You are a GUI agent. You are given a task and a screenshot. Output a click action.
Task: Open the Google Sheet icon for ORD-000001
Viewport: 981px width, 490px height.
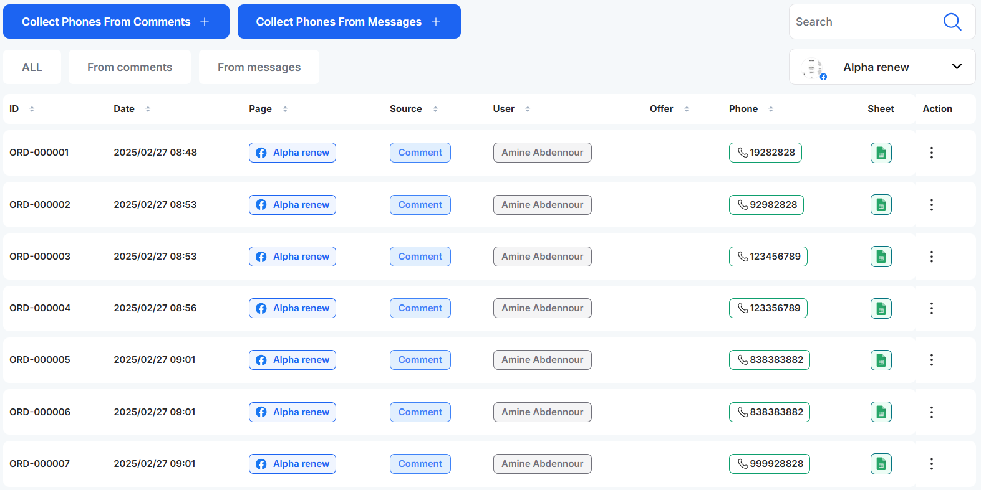[x=881, y=153]
